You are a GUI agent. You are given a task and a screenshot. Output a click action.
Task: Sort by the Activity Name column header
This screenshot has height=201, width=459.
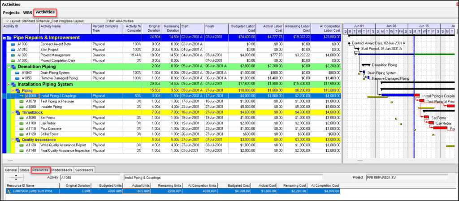pos(65,28)
